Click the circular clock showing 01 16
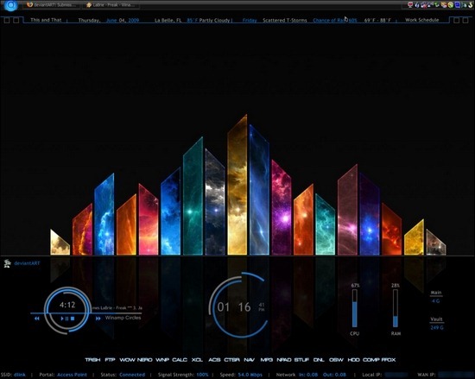The height and width of the screenshot is (379, 475). pyautogui.click(x=238, y=305)
